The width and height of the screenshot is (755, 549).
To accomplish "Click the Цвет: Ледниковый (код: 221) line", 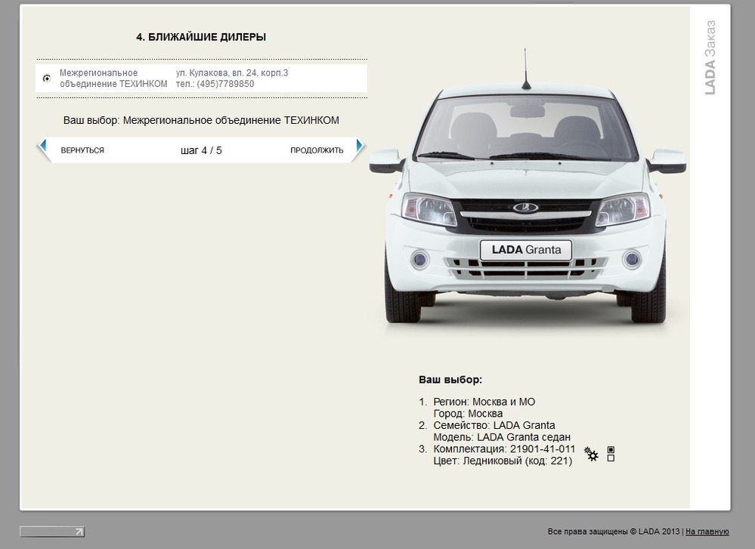I will 503,461.
